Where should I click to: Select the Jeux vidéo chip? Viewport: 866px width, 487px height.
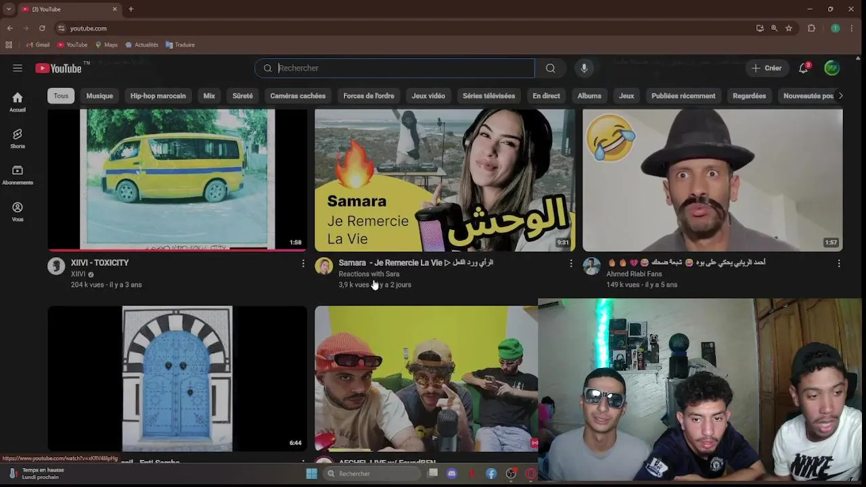(428, 95)
